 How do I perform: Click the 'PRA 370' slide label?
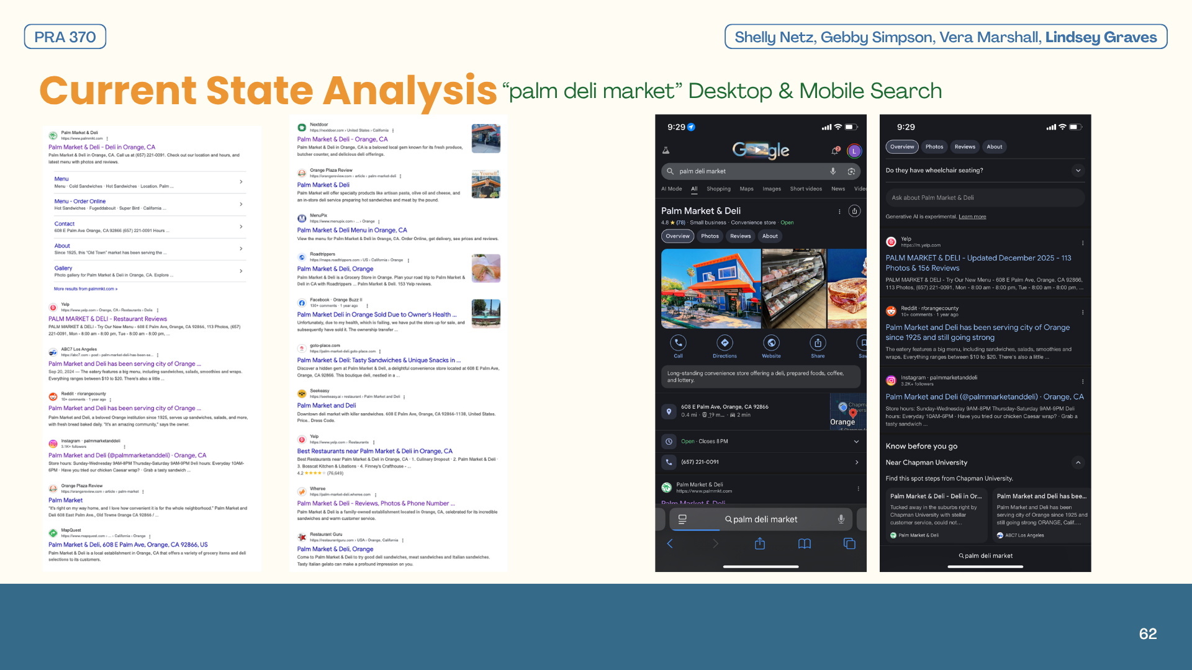pyautogui.click(x=65, y=37)
